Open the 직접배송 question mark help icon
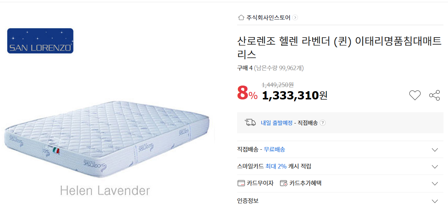448x206 pixels. [x=323, y=123]
